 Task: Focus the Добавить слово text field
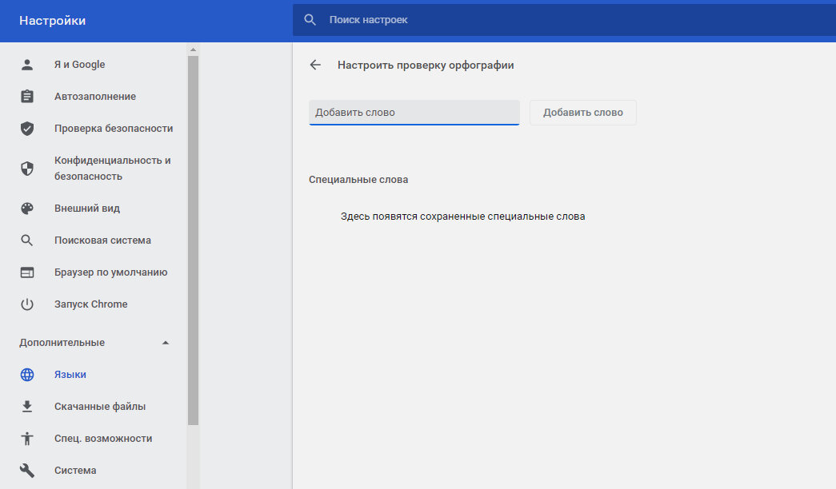[414, 113]
